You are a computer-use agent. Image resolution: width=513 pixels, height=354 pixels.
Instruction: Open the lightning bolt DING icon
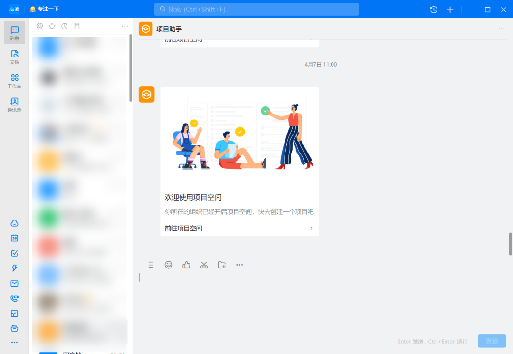(14, 268)
